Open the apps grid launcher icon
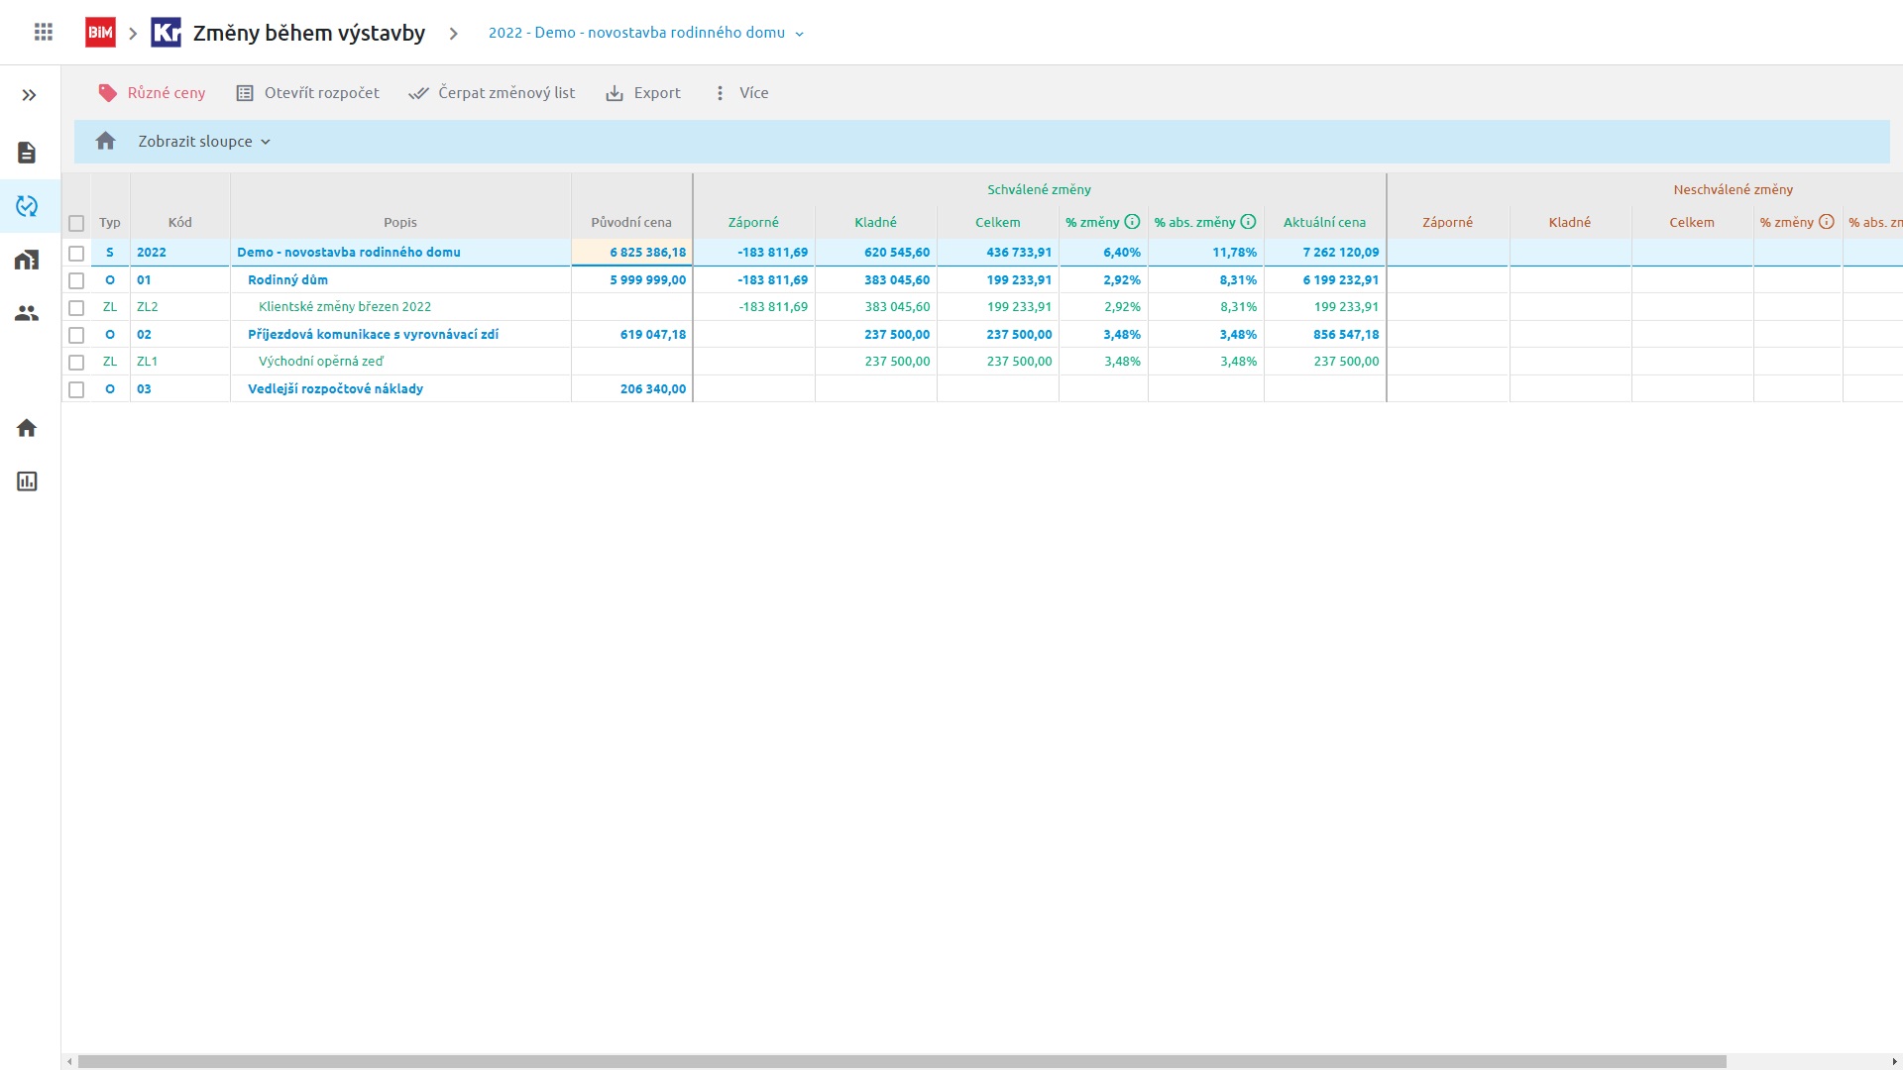Viewport: 1903px width, 1070px height. click(x=44, y=33)
